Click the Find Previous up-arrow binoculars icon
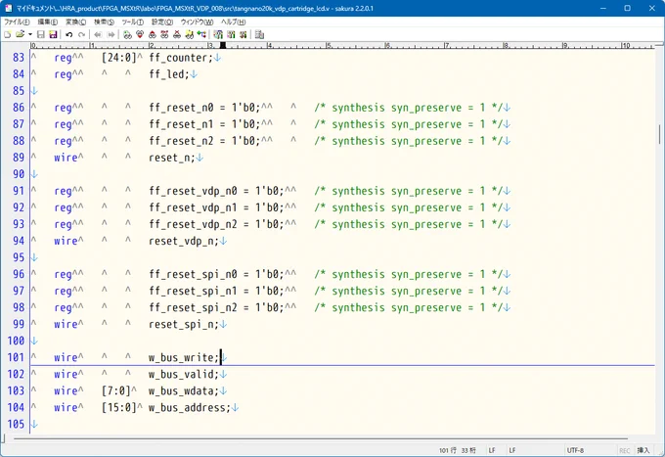The width and height of the screenshot is (665, 457). coord(153,35)
